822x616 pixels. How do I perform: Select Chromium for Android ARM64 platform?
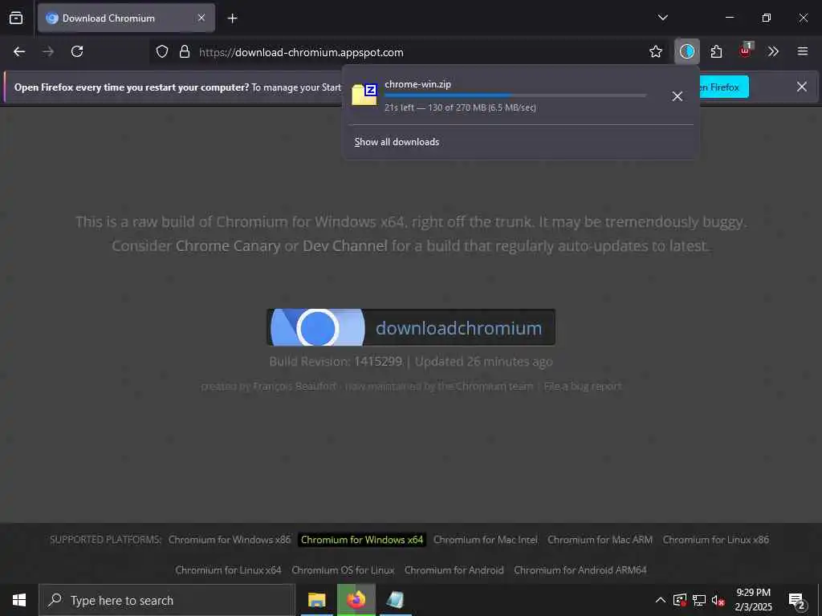(580, 570)
